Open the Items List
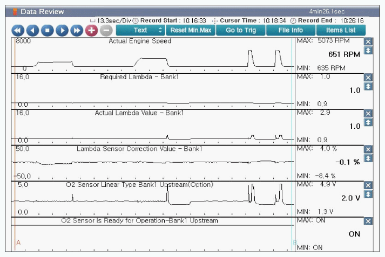This screenshot has height=257, width=385. tap(341, 30)
